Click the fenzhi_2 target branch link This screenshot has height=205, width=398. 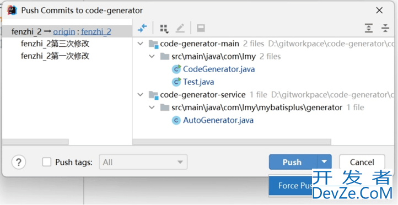pyautogui.click(x=96, y=32)
